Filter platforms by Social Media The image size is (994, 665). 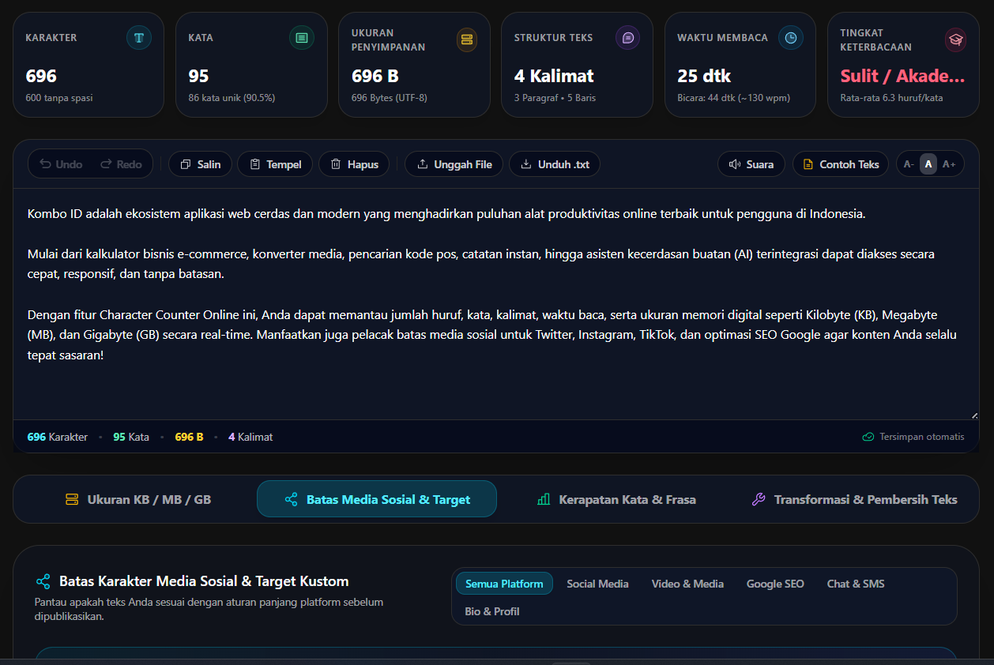(x=597, y=584)
